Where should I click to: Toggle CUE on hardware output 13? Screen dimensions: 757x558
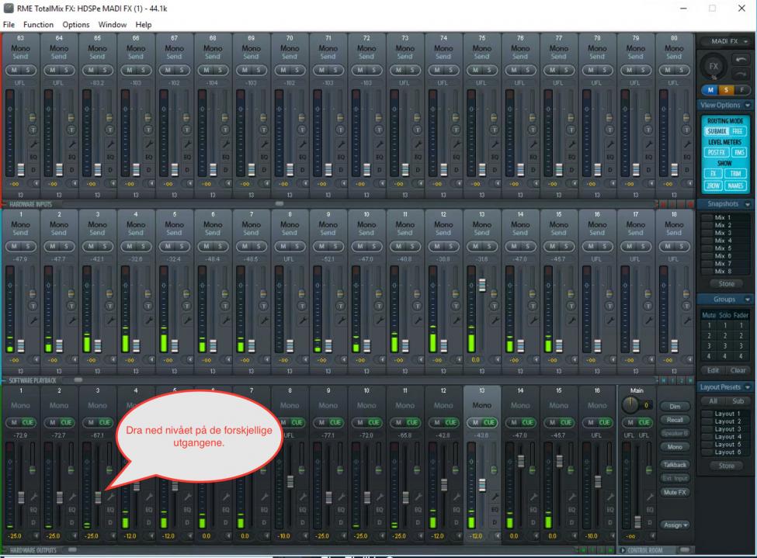pos(489,423)
